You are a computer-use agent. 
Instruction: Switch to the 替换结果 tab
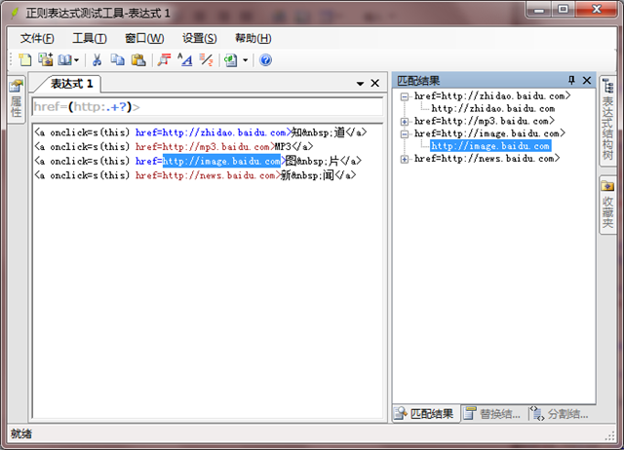492,414
